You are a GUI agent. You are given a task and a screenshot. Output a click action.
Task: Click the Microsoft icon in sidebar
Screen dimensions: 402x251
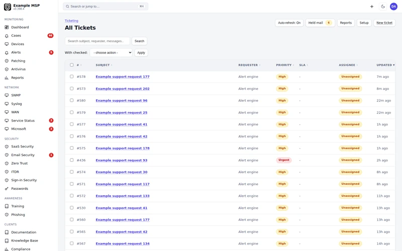point(7,129)
